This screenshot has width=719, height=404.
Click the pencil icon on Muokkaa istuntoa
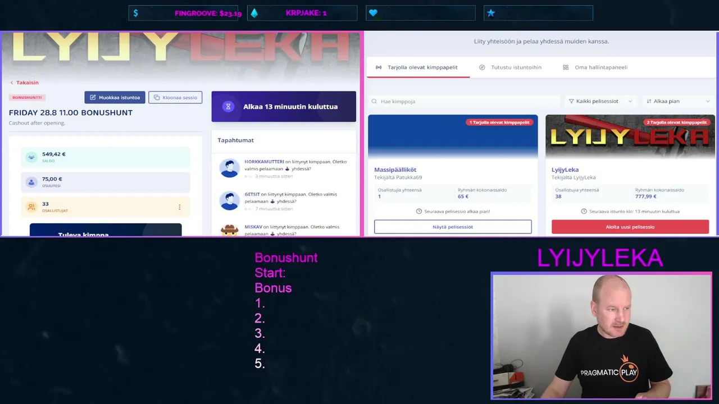93,98
